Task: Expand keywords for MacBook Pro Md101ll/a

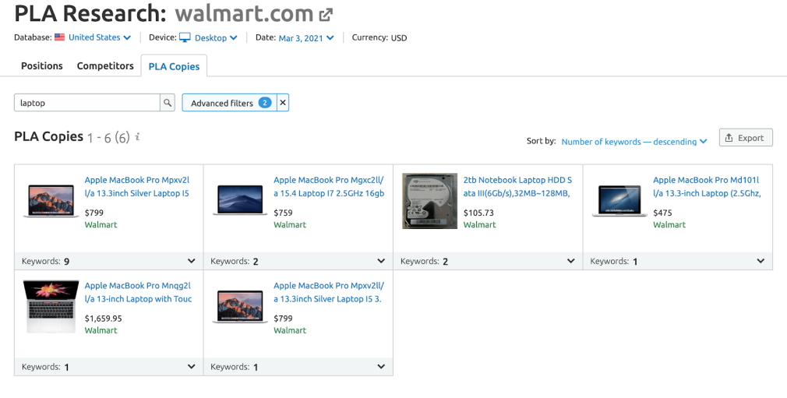Action: (760, 261)
